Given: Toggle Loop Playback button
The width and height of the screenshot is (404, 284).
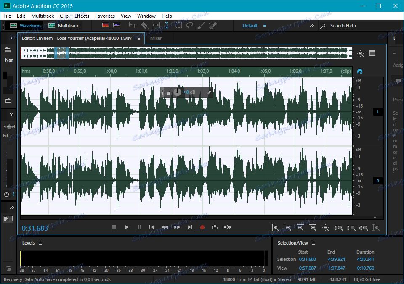Looking at the screenshot, I should pos(215,227).
